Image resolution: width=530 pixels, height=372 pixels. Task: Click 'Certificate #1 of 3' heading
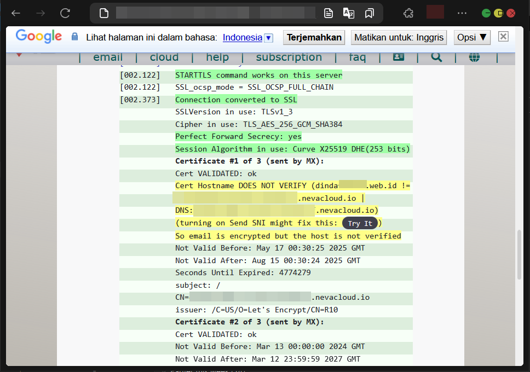[x=250, y=161]
